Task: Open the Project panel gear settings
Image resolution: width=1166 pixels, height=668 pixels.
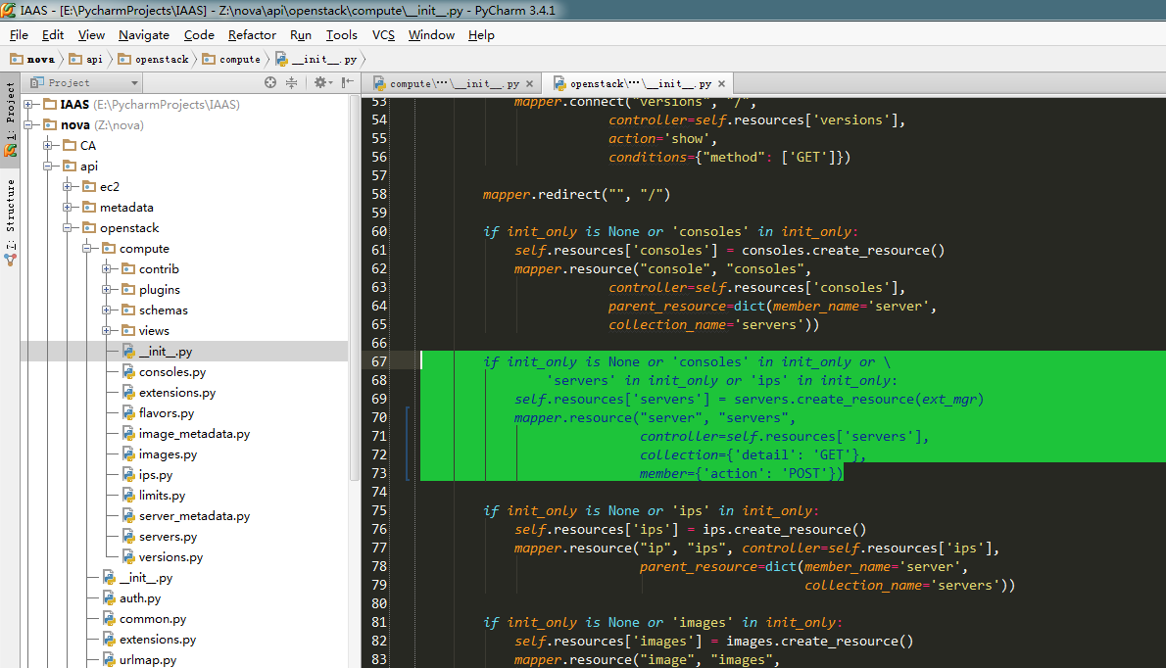Action: [x=322, y=82]
